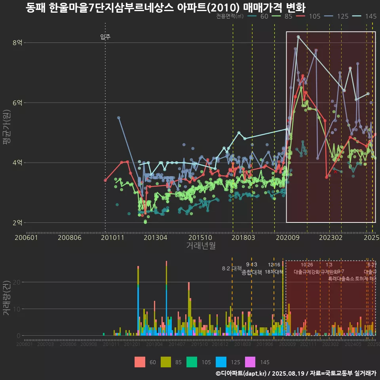The width and height of the screenshot is (380, 380).
Task: Click the 10 label on volume axis
Action: tap(17, 309)
